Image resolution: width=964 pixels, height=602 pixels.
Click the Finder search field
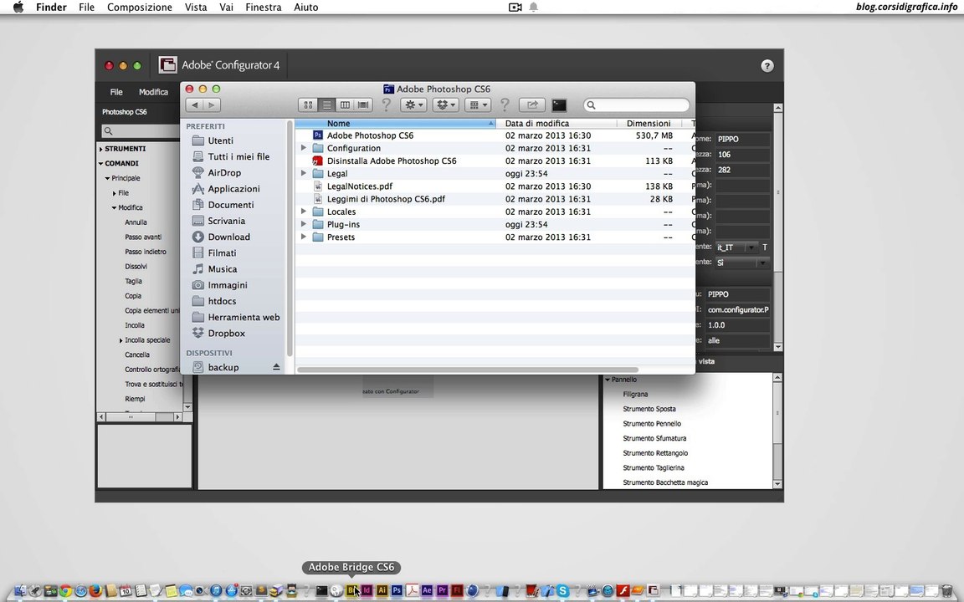coord(636,105)
